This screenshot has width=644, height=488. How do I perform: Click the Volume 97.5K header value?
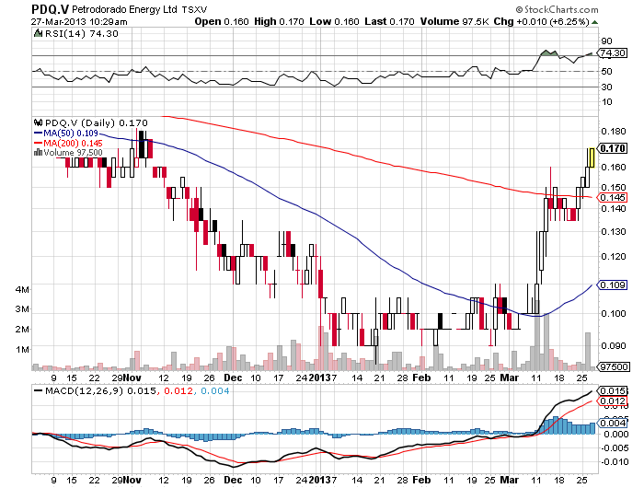(x=454, y=22)
